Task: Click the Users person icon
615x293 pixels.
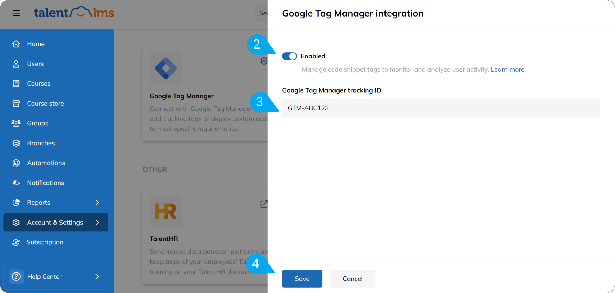Action: (x=16, y=64)
